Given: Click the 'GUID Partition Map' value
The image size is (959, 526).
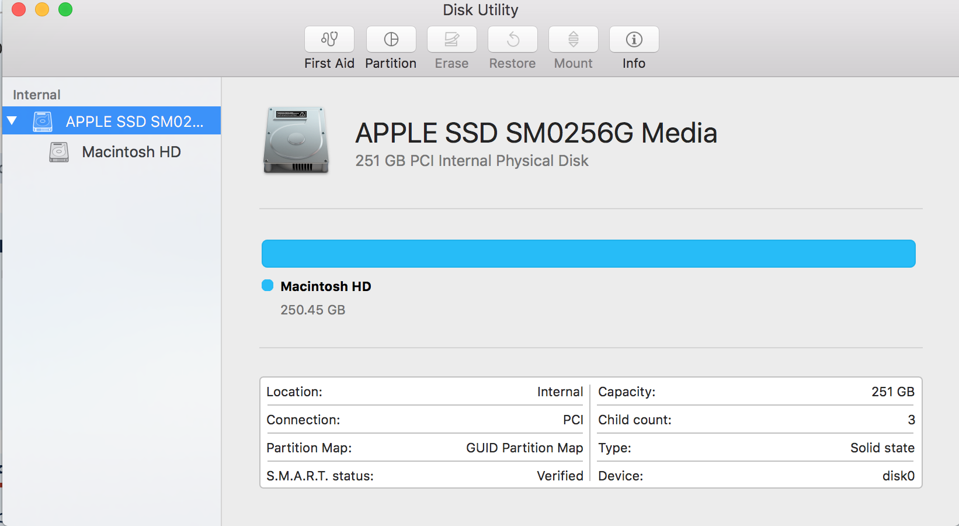Looking at the screenshot, I should [524, 448].
